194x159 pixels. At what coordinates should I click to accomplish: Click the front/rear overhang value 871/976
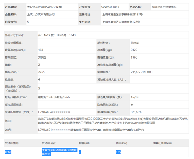point(136,112)
